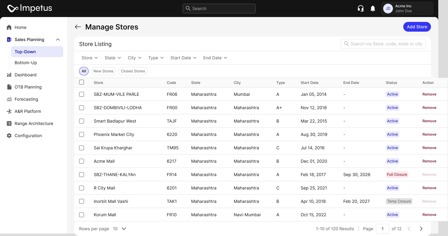Click the Forecasting chart icon
Screen dimensions: 448x236
coord(9,99)
